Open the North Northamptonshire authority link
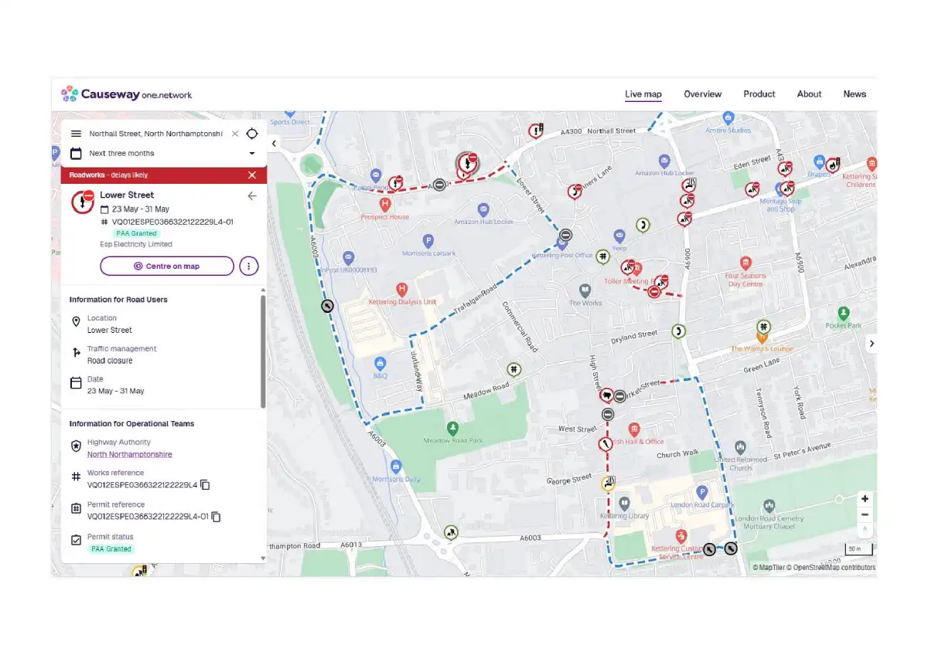928x655 pixels. (130, 454)
